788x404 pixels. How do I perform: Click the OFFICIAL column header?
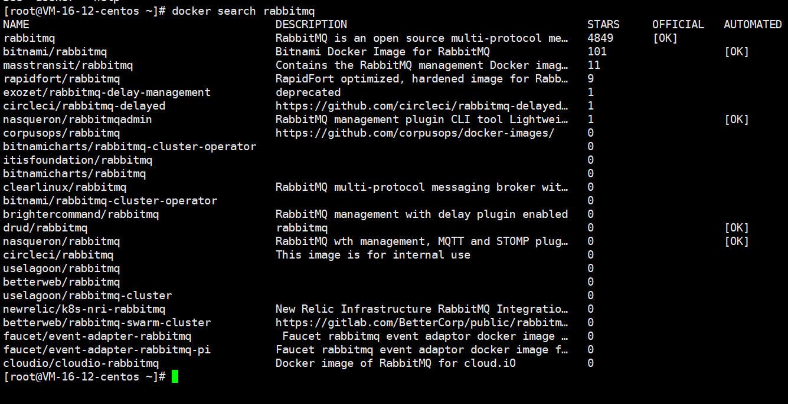(678, 25)
